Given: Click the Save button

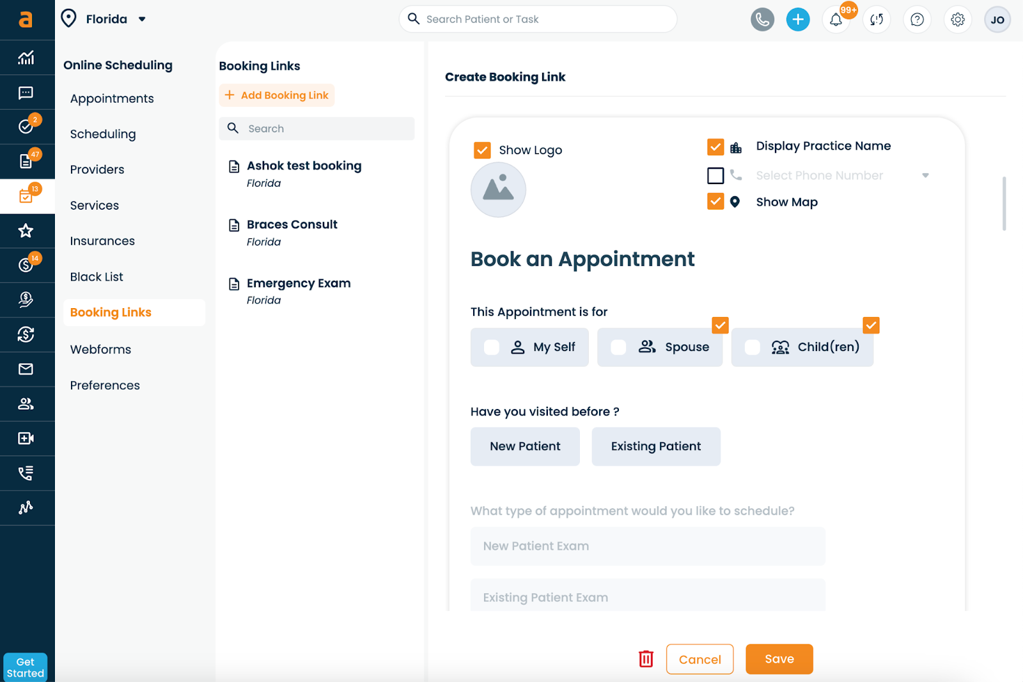Looking at the screenshot, I should 779,659.
